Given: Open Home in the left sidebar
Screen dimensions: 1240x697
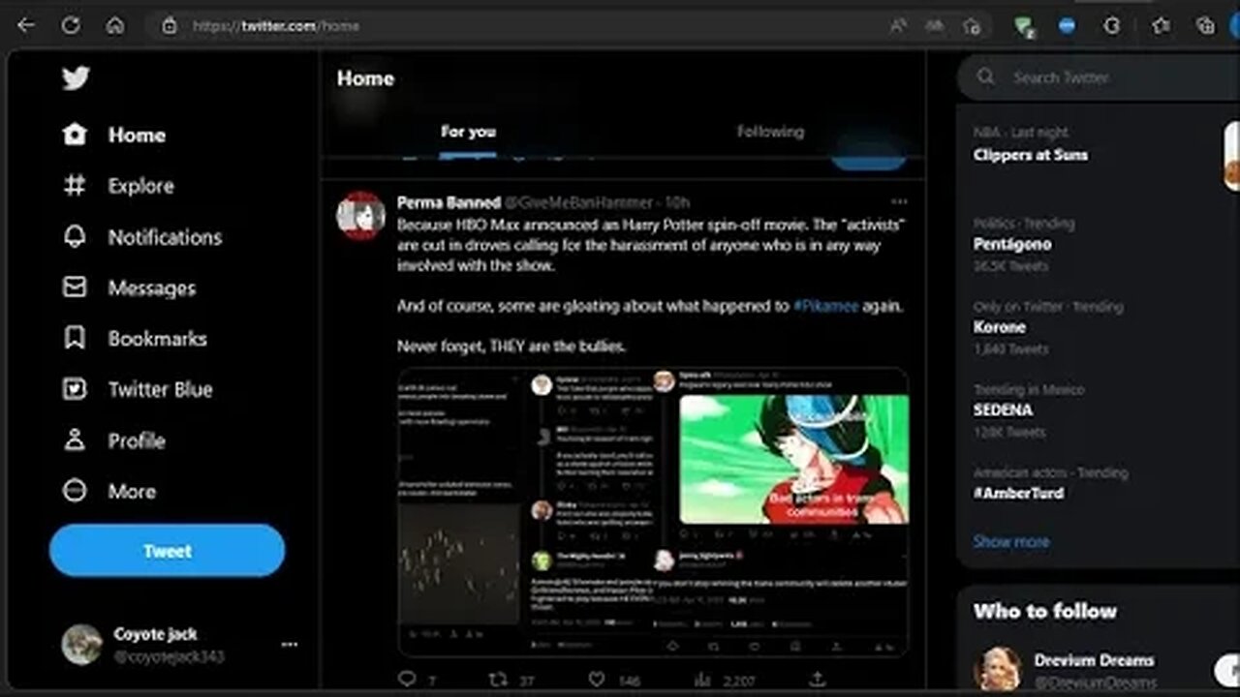Looking at the screenshot, I should 114,136.
